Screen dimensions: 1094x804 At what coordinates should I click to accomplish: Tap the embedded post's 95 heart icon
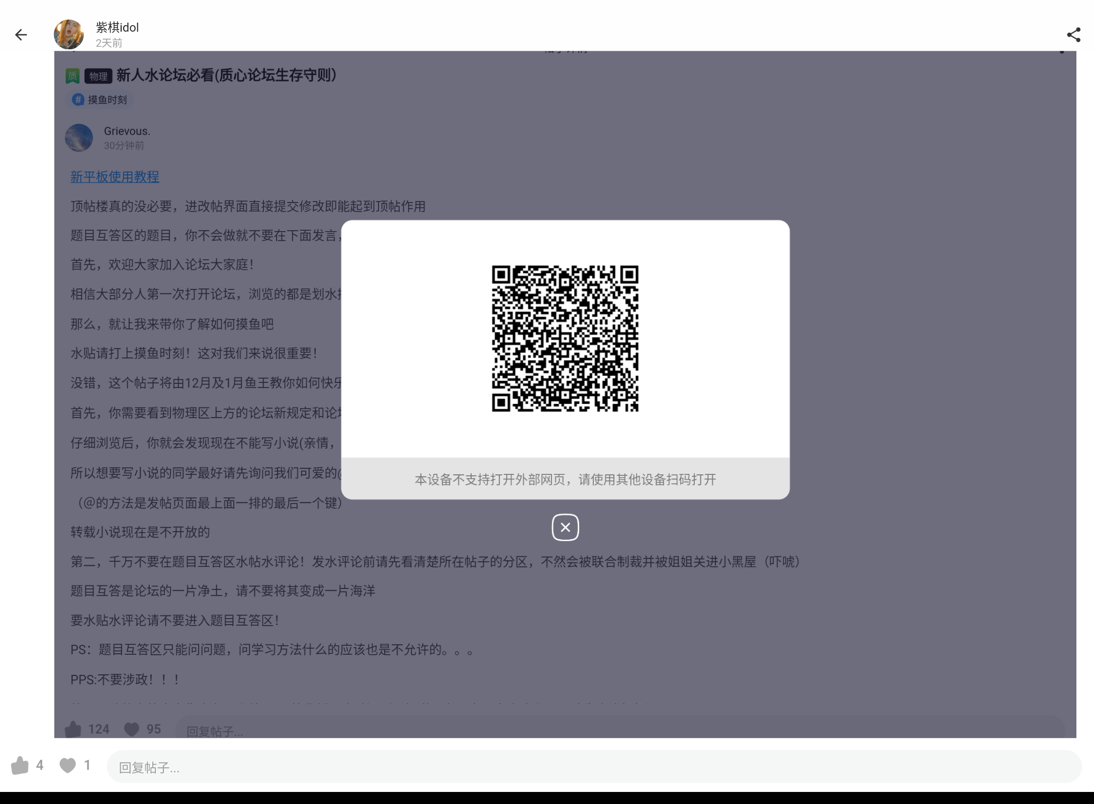[x=132, y=729]
